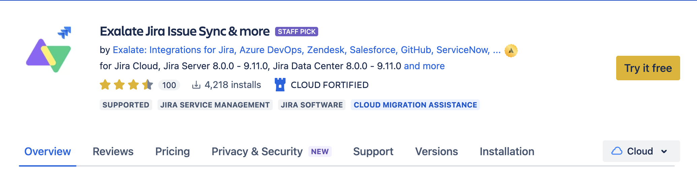Click the NEW badge beside Privacy & Security
This screenshot has height=176, width=697.
(320, 151)
